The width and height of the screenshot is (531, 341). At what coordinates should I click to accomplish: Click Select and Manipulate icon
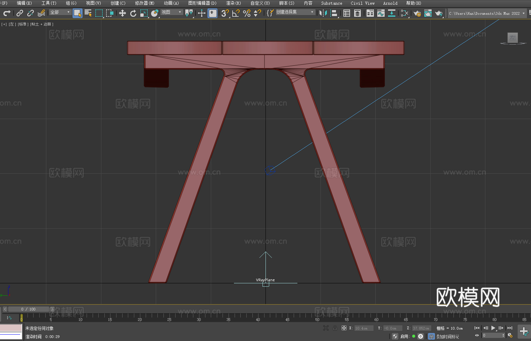coord(202,13)
